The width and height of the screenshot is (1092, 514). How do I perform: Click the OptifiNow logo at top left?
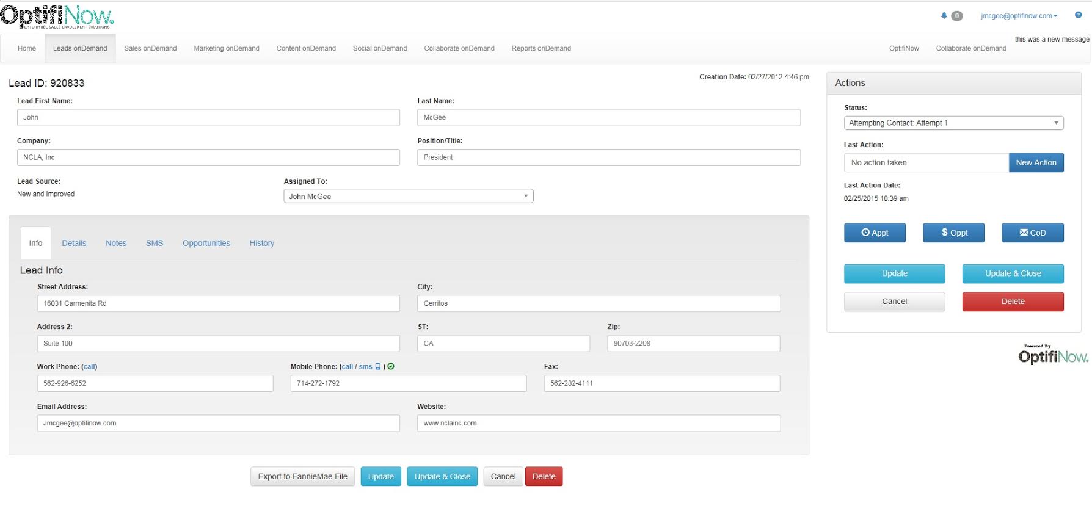click(57, 16)
